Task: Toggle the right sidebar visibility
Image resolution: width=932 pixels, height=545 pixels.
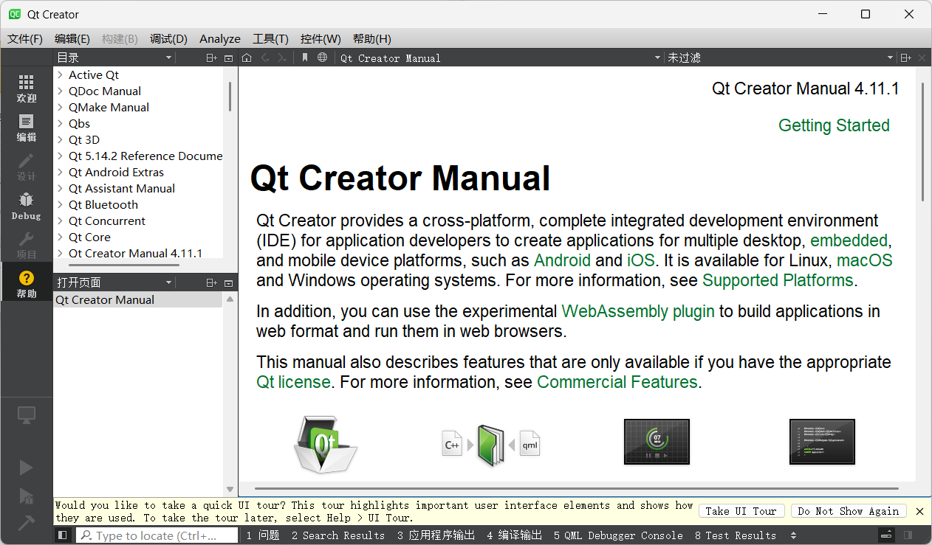Action: (908, 535)
